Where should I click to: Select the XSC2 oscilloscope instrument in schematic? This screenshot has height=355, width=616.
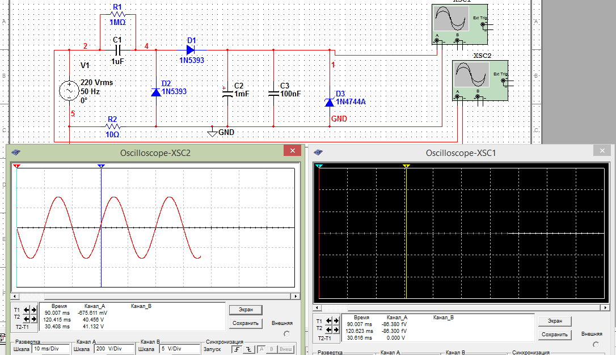point(480,81)
